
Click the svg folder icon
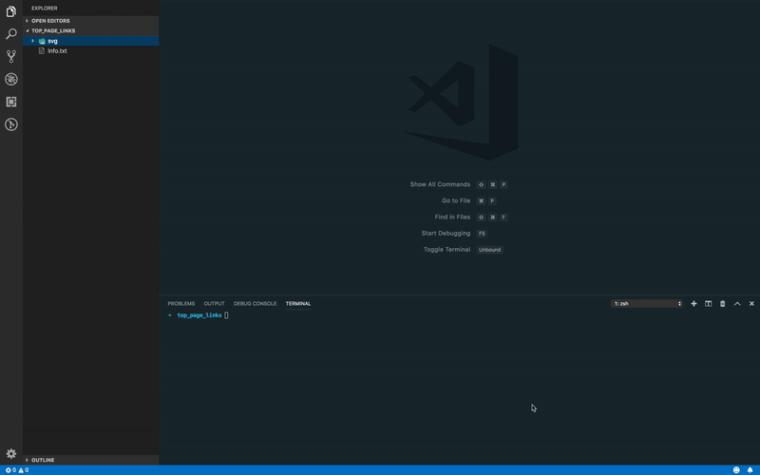pos(42,41)
